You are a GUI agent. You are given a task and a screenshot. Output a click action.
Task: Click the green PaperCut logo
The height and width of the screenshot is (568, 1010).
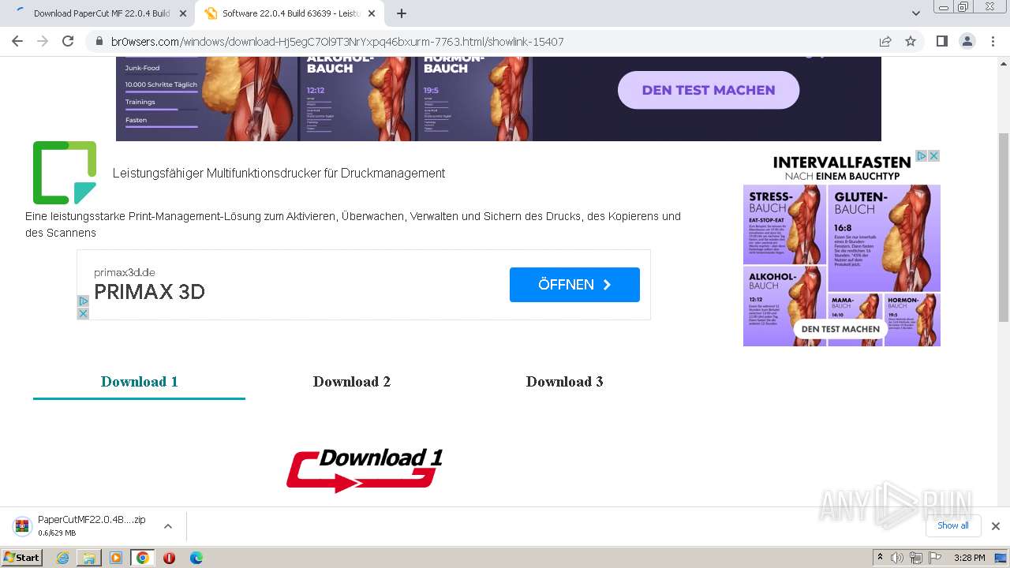tap(65, 173)
